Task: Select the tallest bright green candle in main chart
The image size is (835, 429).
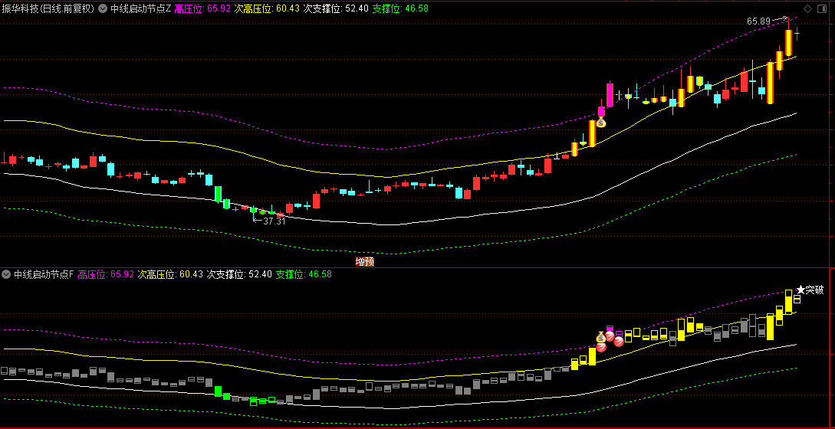Action: point(218,195)
